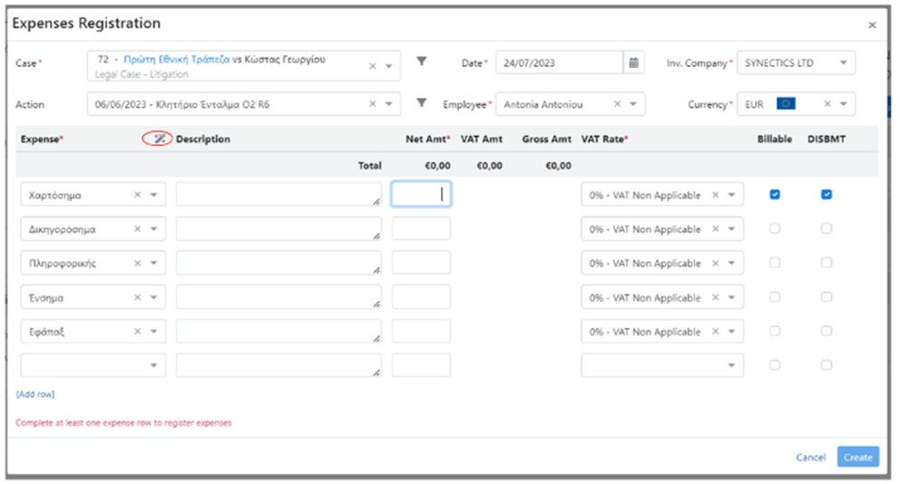Viewport: 900px width, 484px height.
Task: Check Billable for the Δικηγορόσημα row
Action: point(775,228)
